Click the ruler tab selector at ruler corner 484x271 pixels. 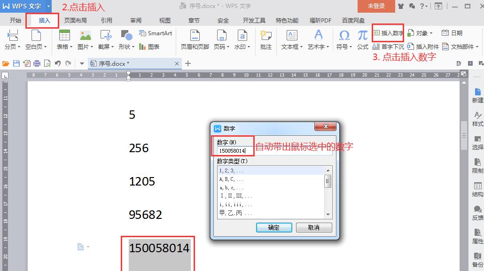point(5,75)
